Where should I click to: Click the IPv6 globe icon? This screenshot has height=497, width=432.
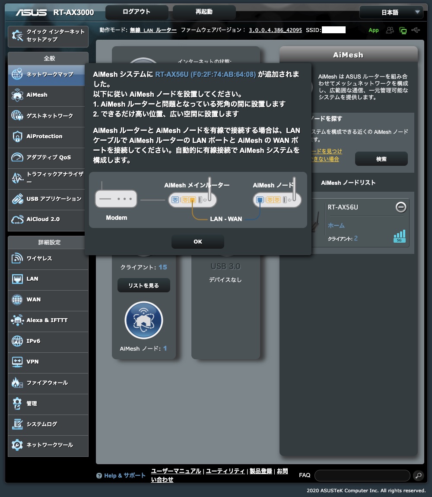pos(17,341)
